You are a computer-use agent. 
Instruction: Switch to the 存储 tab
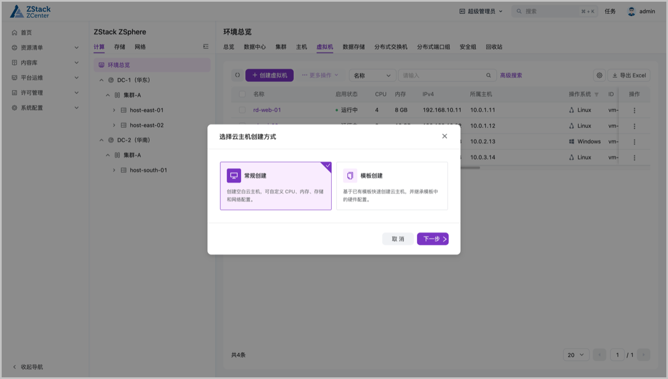[x=120, y=47]
